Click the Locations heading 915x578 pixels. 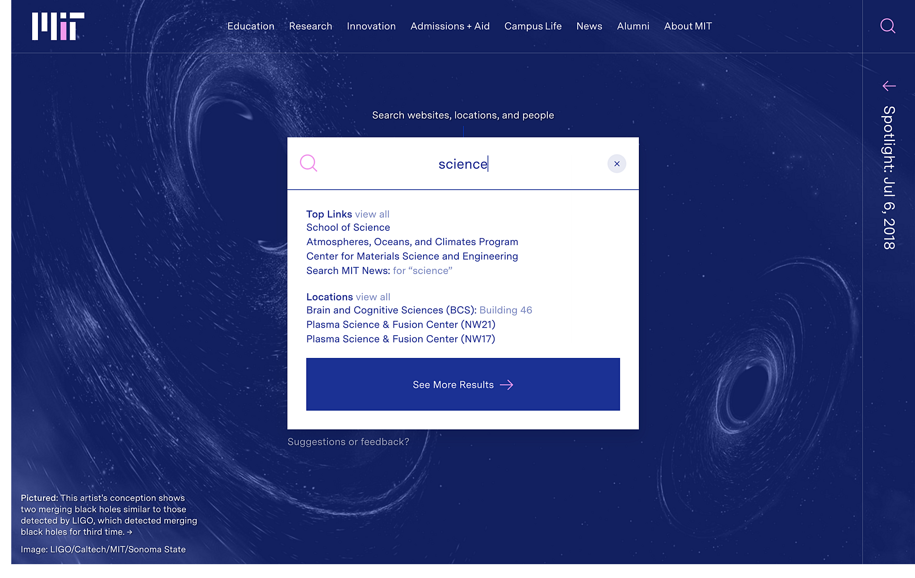tap(329, 297)
